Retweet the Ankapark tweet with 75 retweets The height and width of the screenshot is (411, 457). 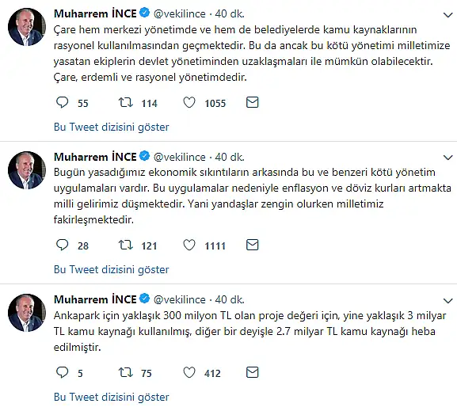[126, 372]
